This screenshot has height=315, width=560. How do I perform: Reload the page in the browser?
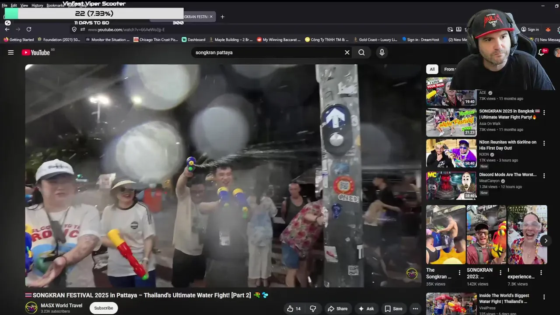[x=29, y=29]
